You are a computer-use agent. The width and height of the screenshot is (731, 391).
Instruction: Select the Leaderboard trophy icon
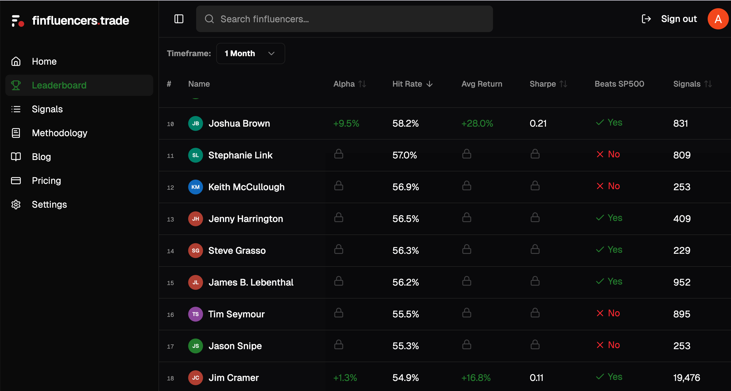coord(16,85)
